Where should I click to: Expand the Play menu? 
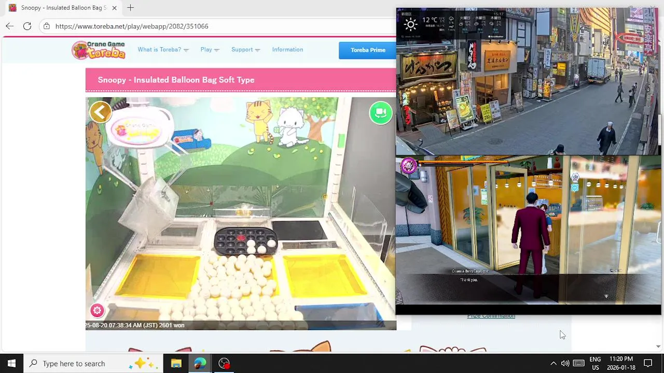210,50
